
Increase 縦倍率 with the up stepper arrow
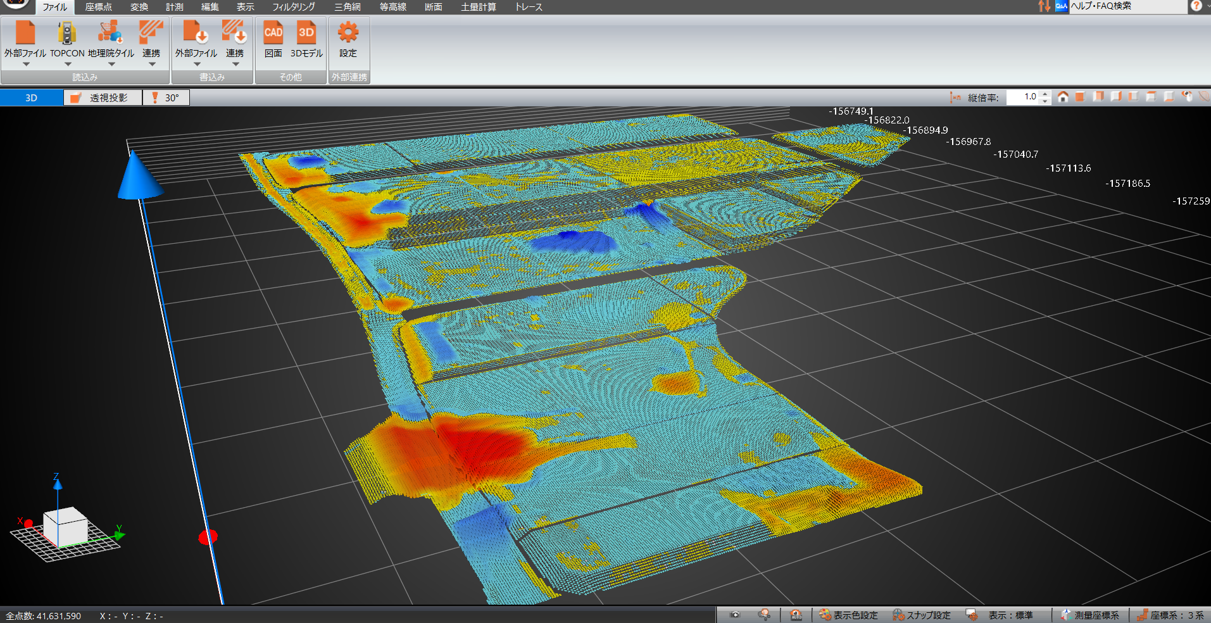click(1045, 94)
